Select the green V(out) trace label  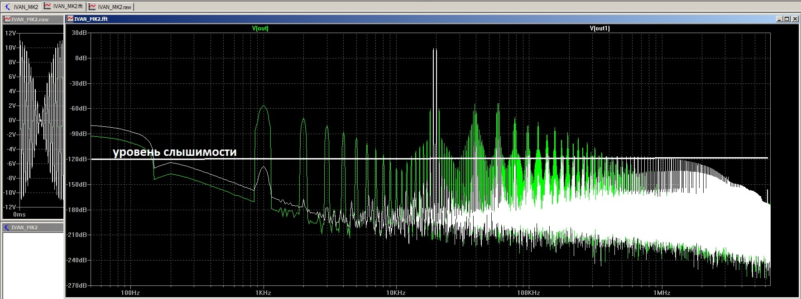[260, 28]
